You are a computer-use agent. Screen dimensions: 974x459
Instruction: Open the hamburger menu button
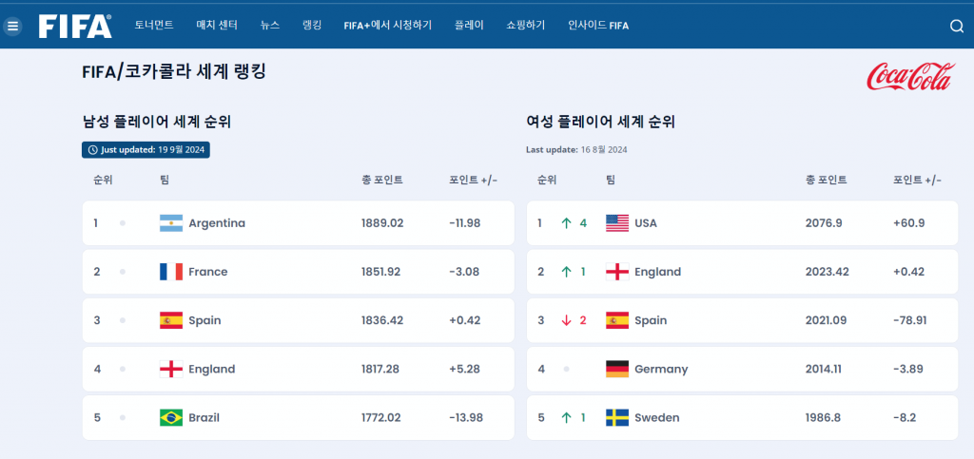pos(13,26)
